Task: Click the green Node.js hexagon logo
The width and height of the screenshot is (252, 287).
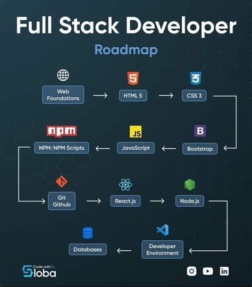Action: (190, 184)
